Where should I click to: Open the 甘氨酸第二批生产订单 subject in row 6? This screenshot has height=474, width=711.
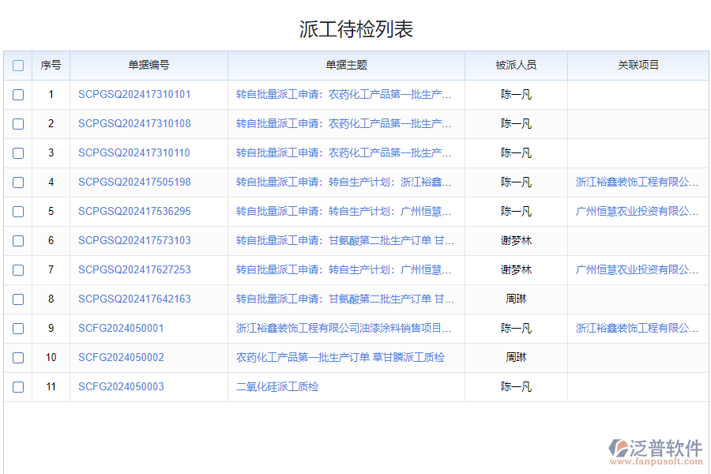pos(347,240)
